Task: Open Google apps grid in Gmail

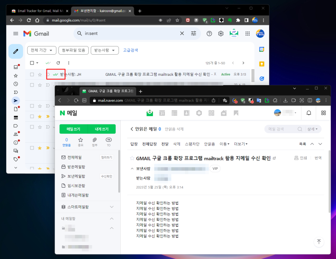Action: pyautogui.click(x=248, y=34)
